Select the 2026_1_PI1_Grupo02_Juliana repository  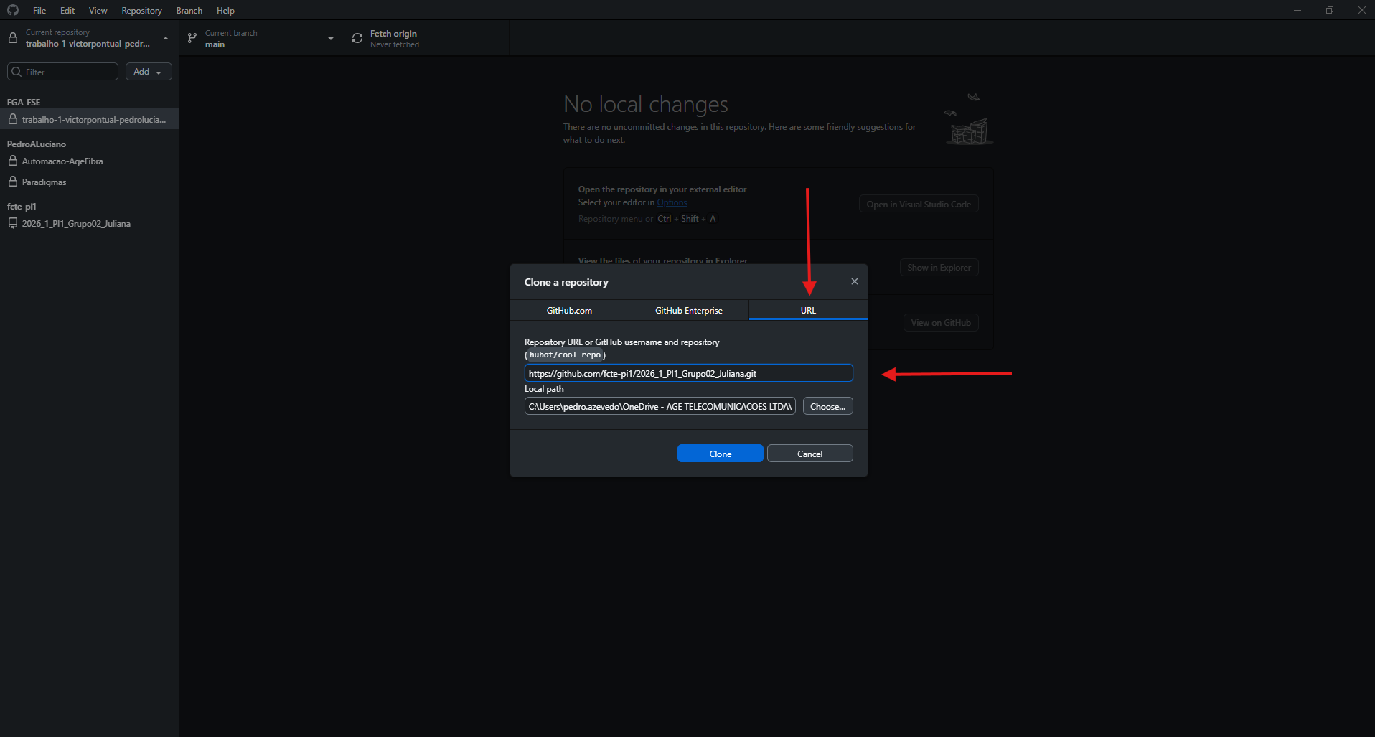tap(89, 223)
